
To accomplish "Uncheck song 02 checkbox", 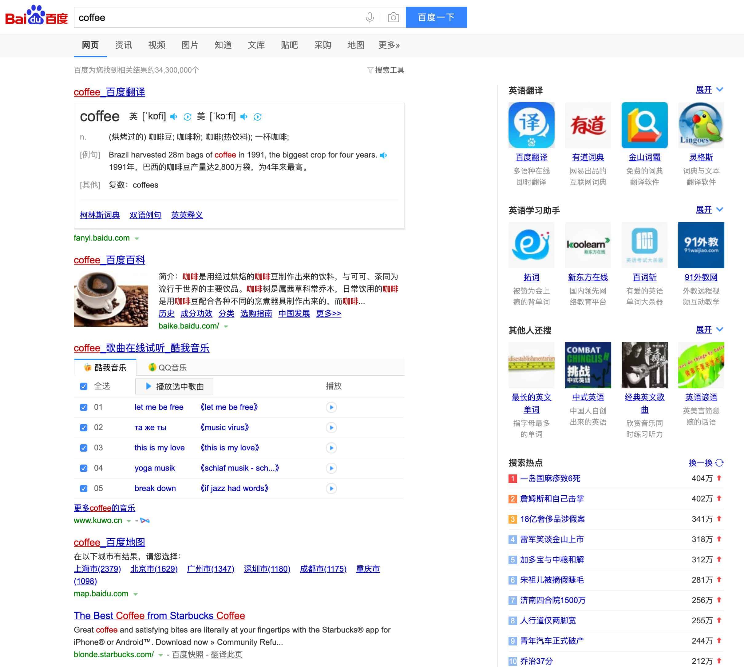I will (84, 427).
